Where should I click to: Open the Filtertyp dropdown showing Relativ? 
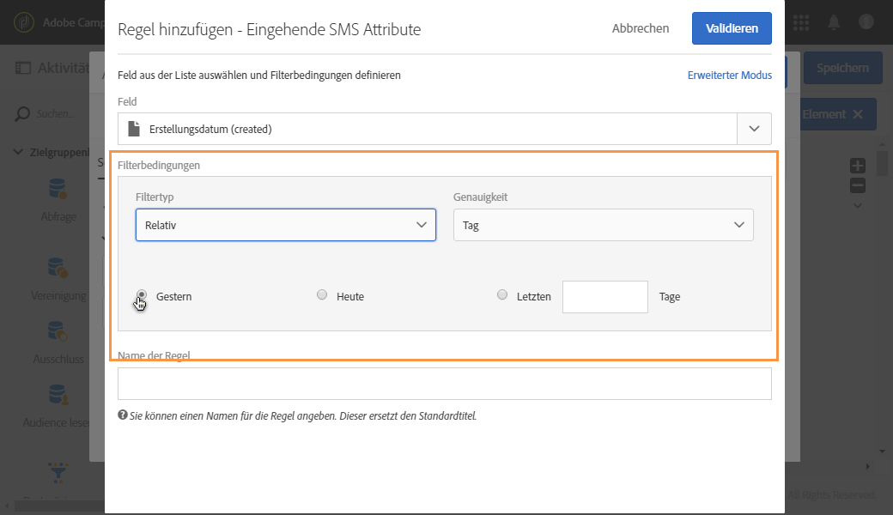click(x=285, y=225)
